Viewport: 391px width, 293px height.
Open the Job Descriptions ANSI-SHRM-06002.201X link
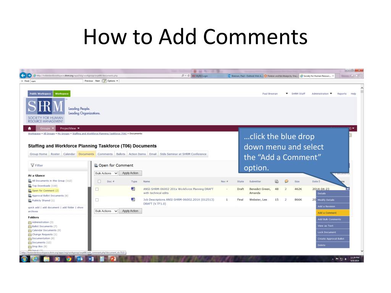coord(179,201)
